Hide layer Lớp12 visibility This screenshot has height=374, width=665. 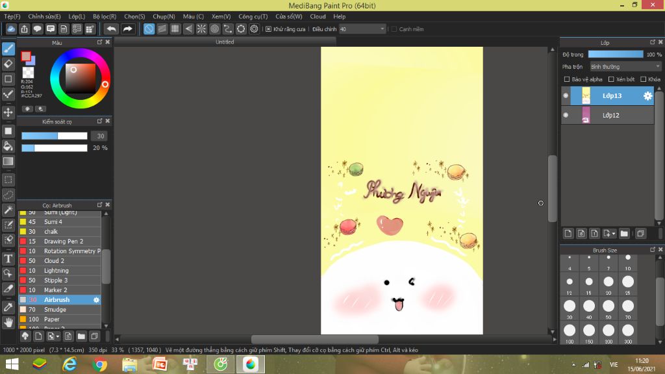[x=566, y=115]
